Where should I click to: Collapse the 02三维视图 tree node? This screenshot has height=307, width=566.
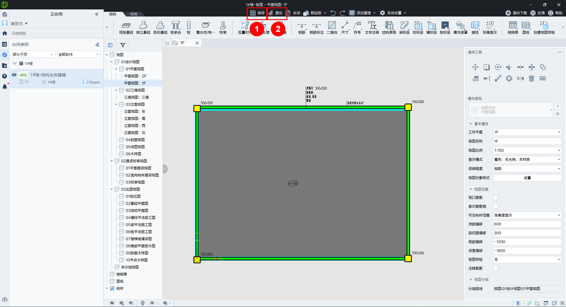[x=116, y=90]
